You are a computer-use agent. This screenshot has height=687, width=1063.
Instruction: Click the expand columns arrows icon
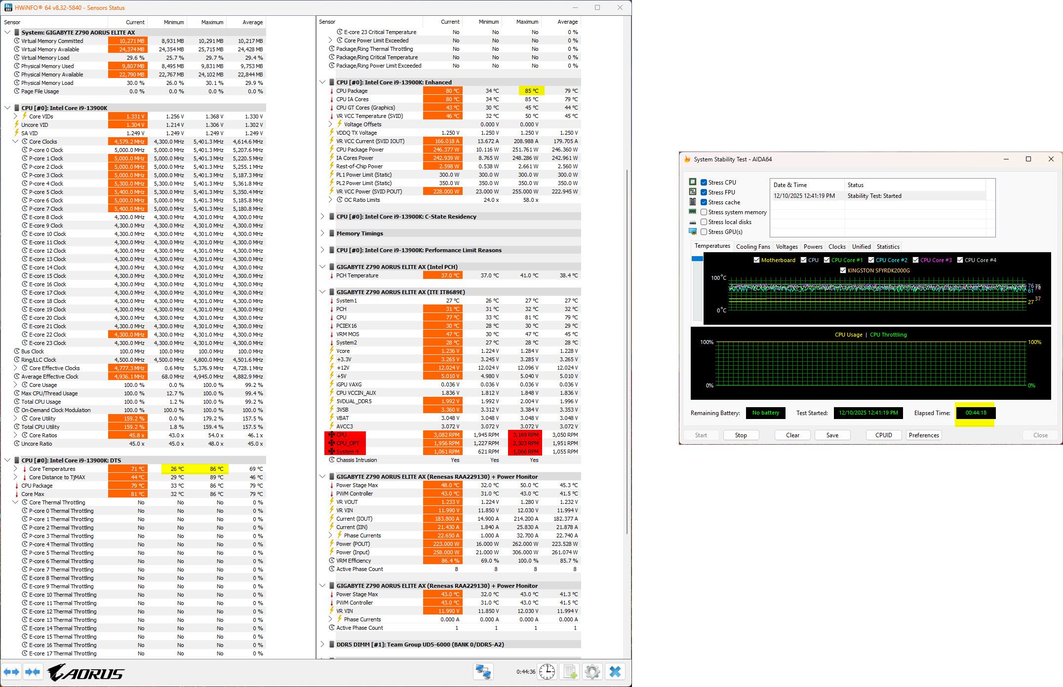(x=11, y=672)
